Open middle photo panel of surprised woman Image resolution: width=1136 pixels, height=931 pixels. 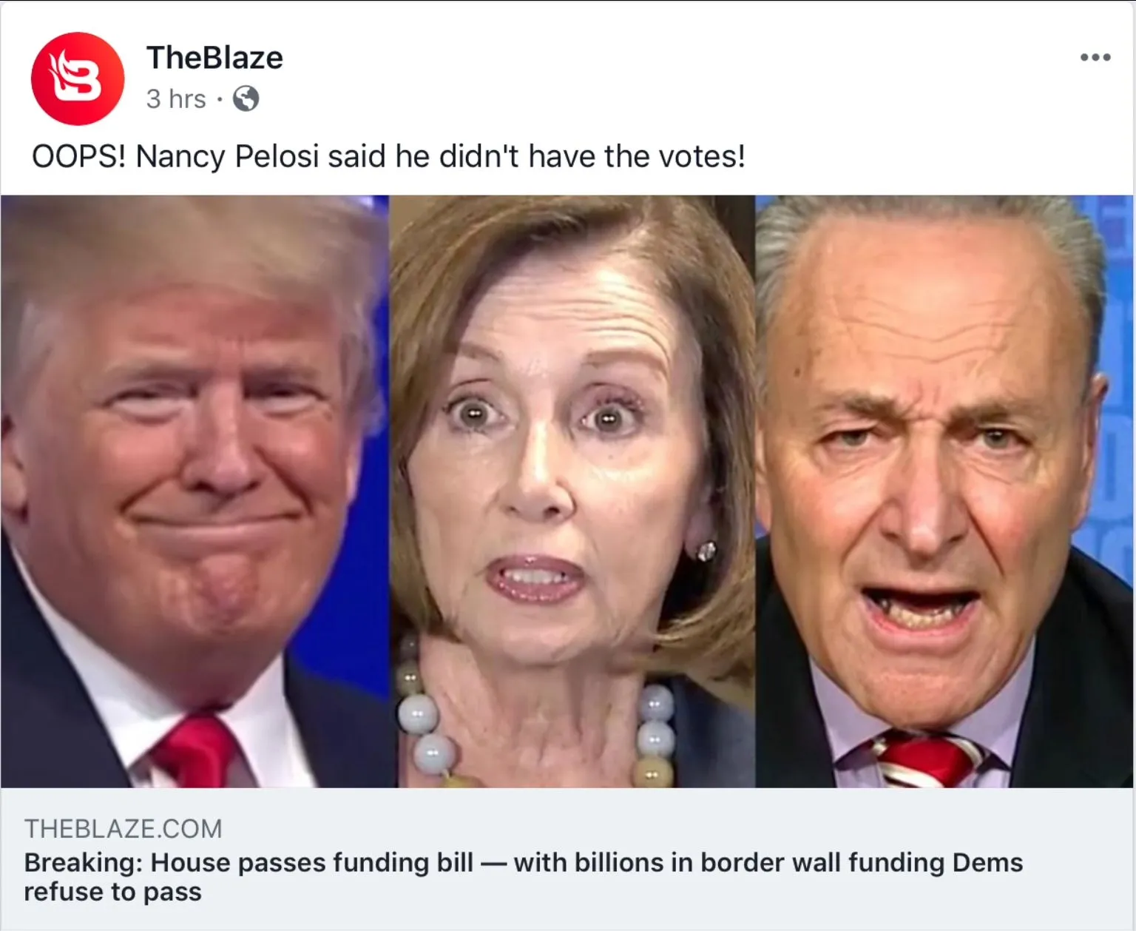(x=572, y=491)
